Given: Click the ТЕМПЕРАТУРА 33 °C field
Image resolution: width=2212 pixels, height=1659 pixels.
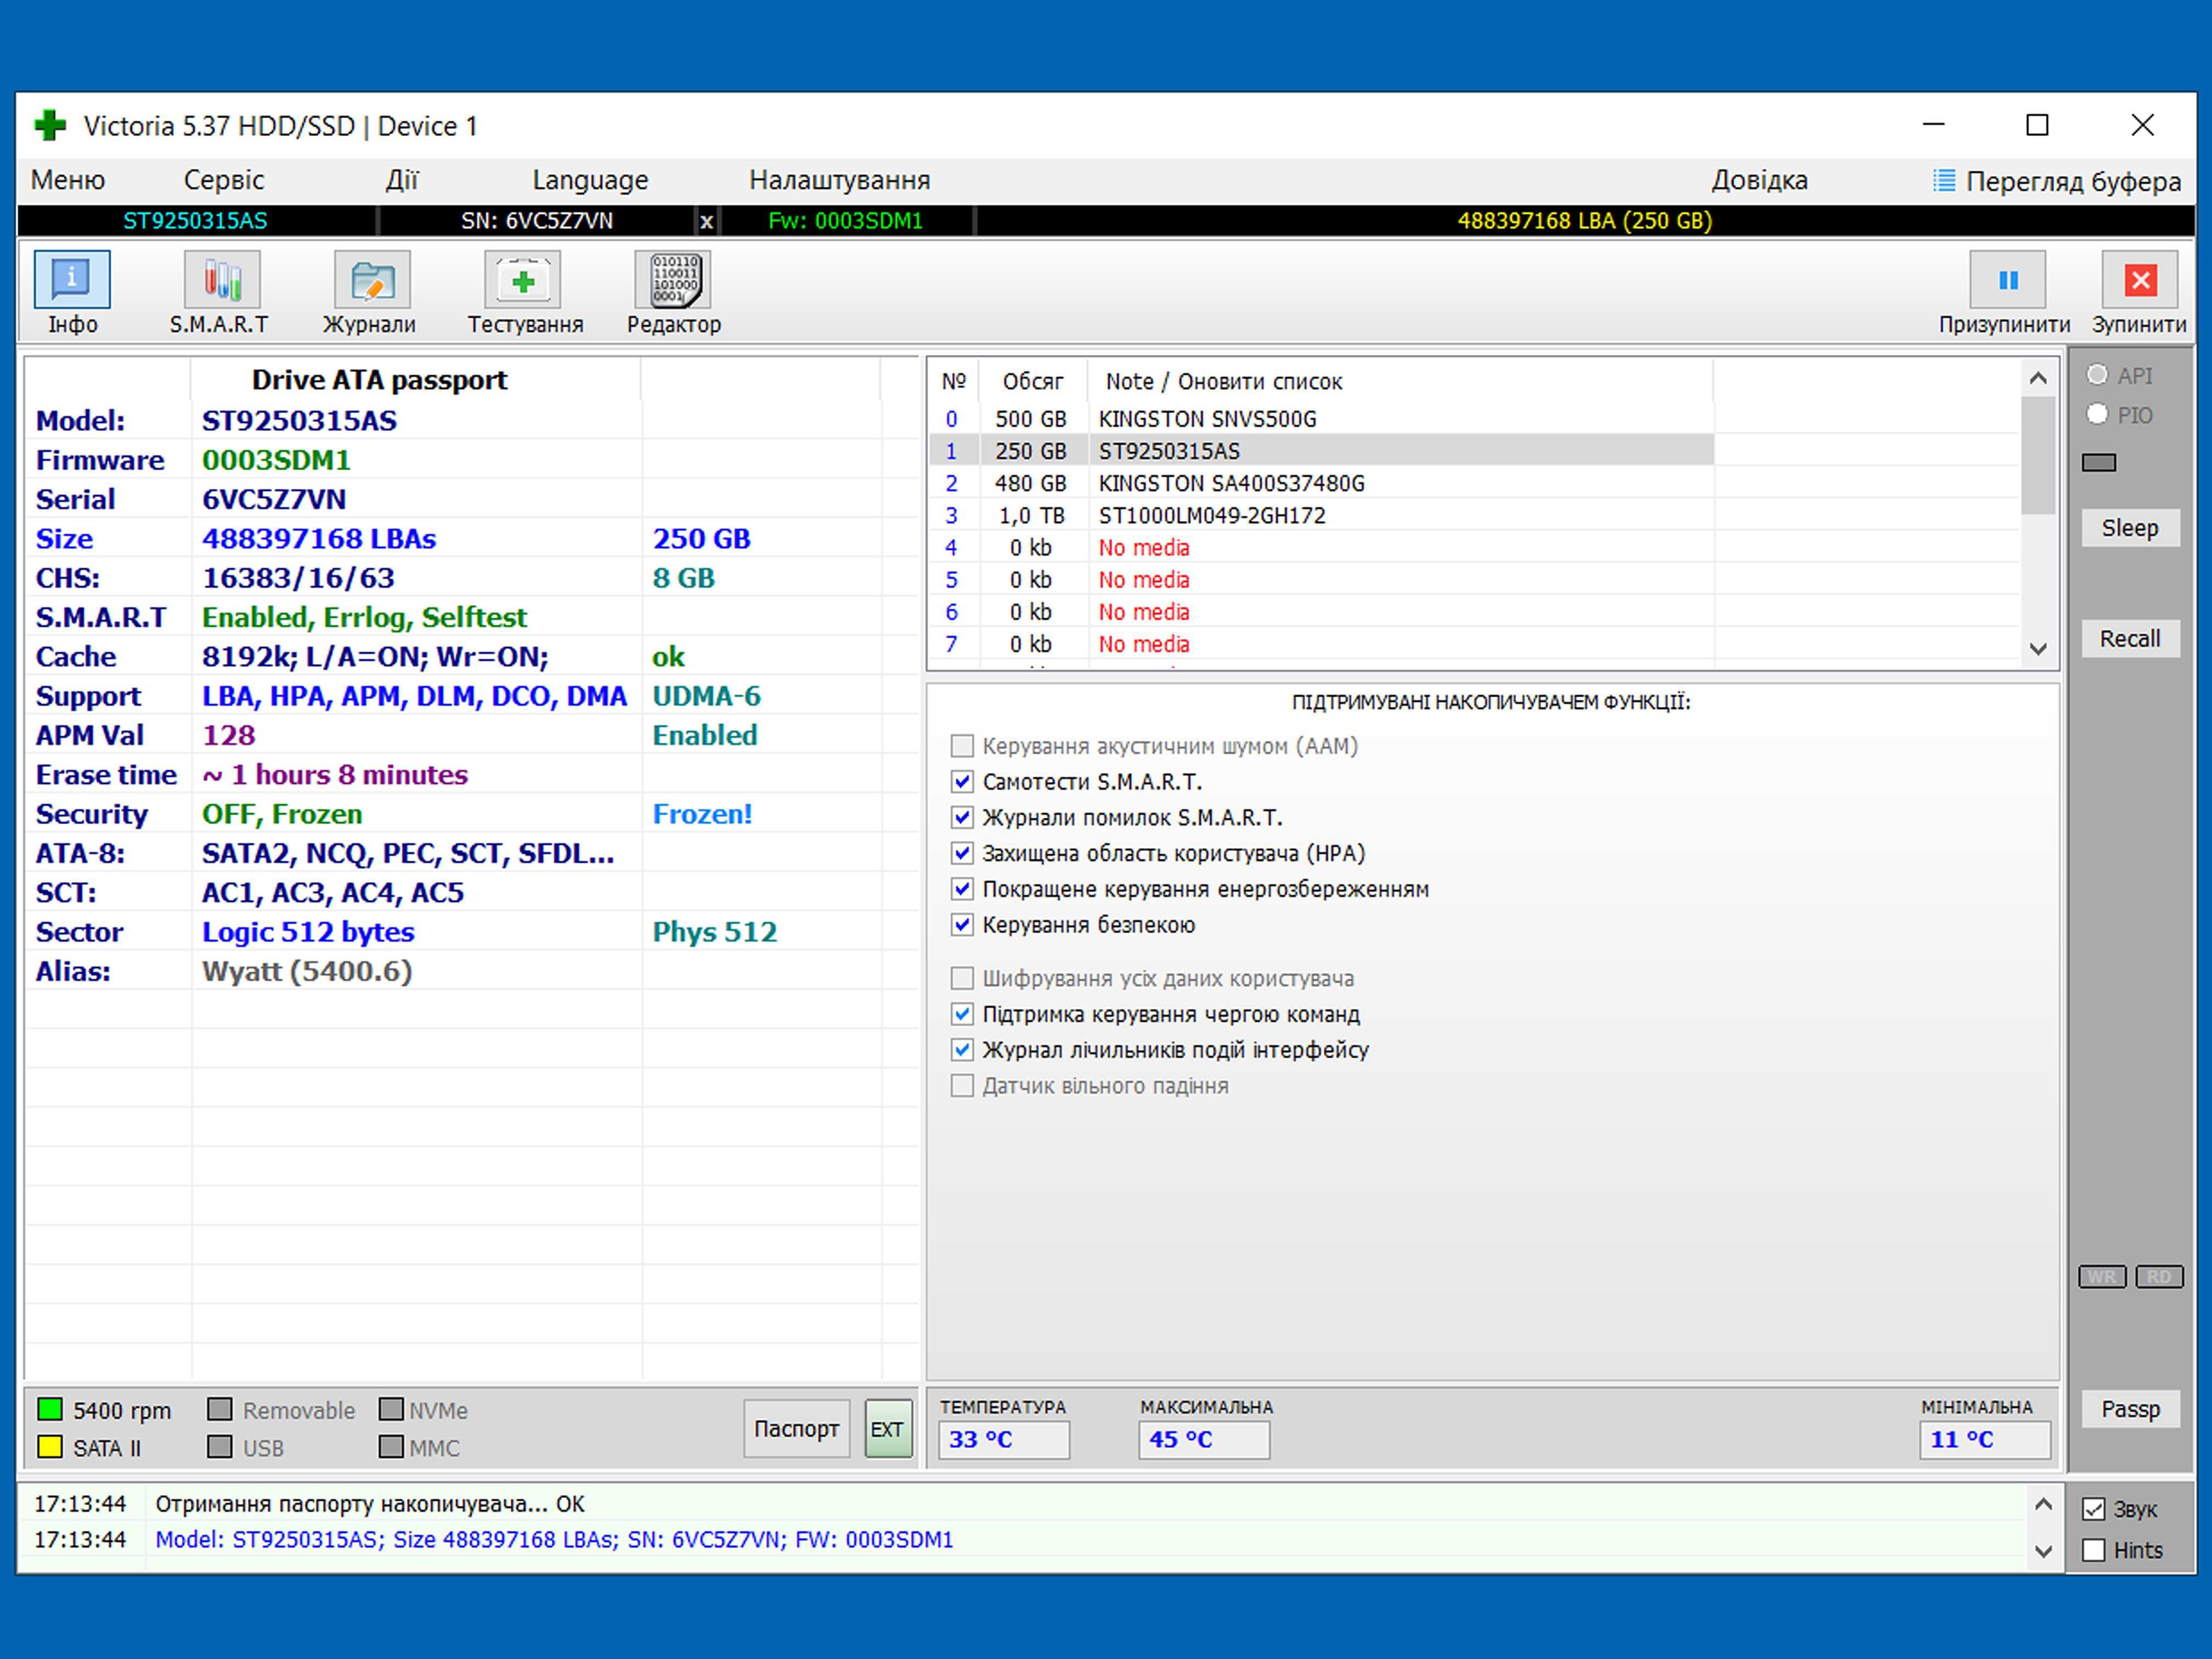Looking at the screenshot, I should [1003, 1440].
